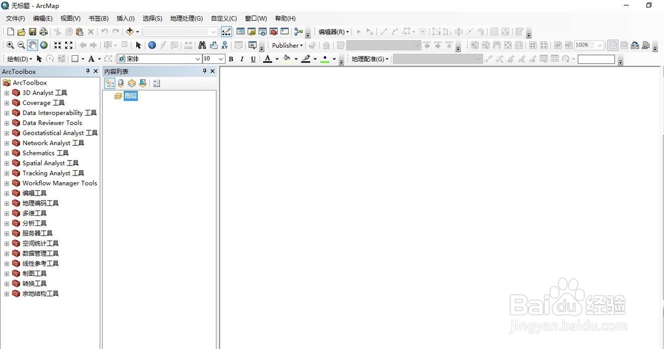Expand the Spatial Analyst tools node
Image resolution: width=664 pixels, height=349 pixels.
[x=7, y=164]
